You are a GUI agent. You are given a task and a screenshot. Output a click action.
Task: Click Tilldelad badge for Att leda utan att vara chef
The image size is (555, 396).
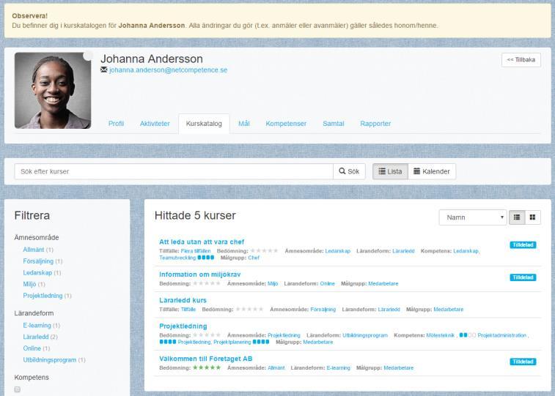[523, 244]
